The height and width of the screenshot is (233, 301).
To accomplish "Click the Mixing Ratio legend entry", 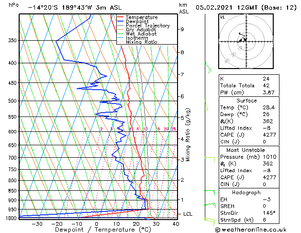I will pyautogui.click(x=137, y=42).
